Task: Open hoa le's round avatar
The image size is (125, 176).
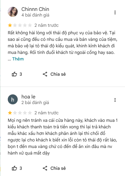Action: click(x=13, y=99)
